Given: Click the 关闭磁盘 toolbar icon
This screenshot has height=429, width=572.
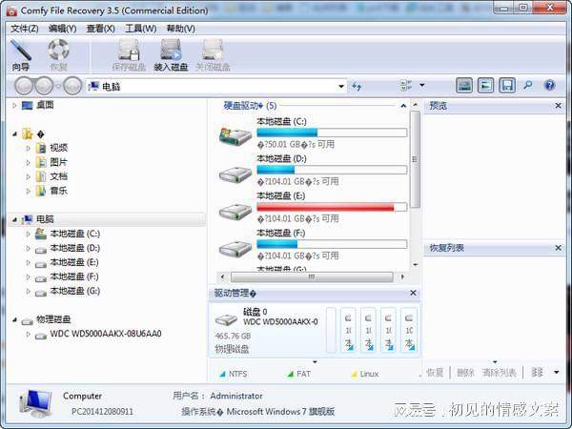Looking at the screenshot, I should (x=213, y=50).
